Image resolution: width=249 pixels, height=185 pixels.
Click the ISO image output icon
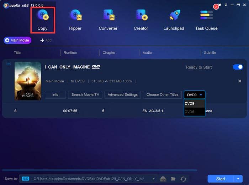tap(163, 179)
